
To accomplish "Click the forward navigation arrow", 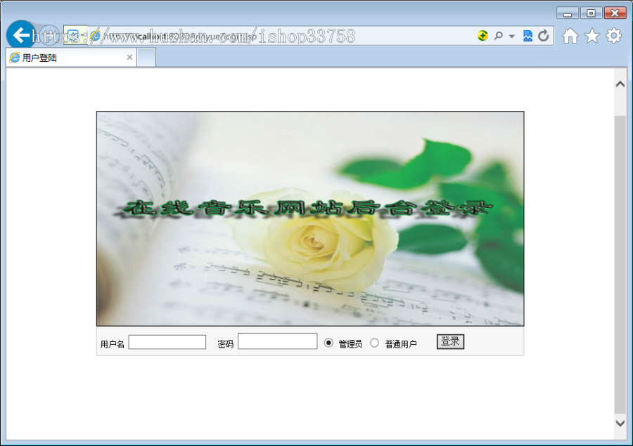I will (x=50, y=35).
